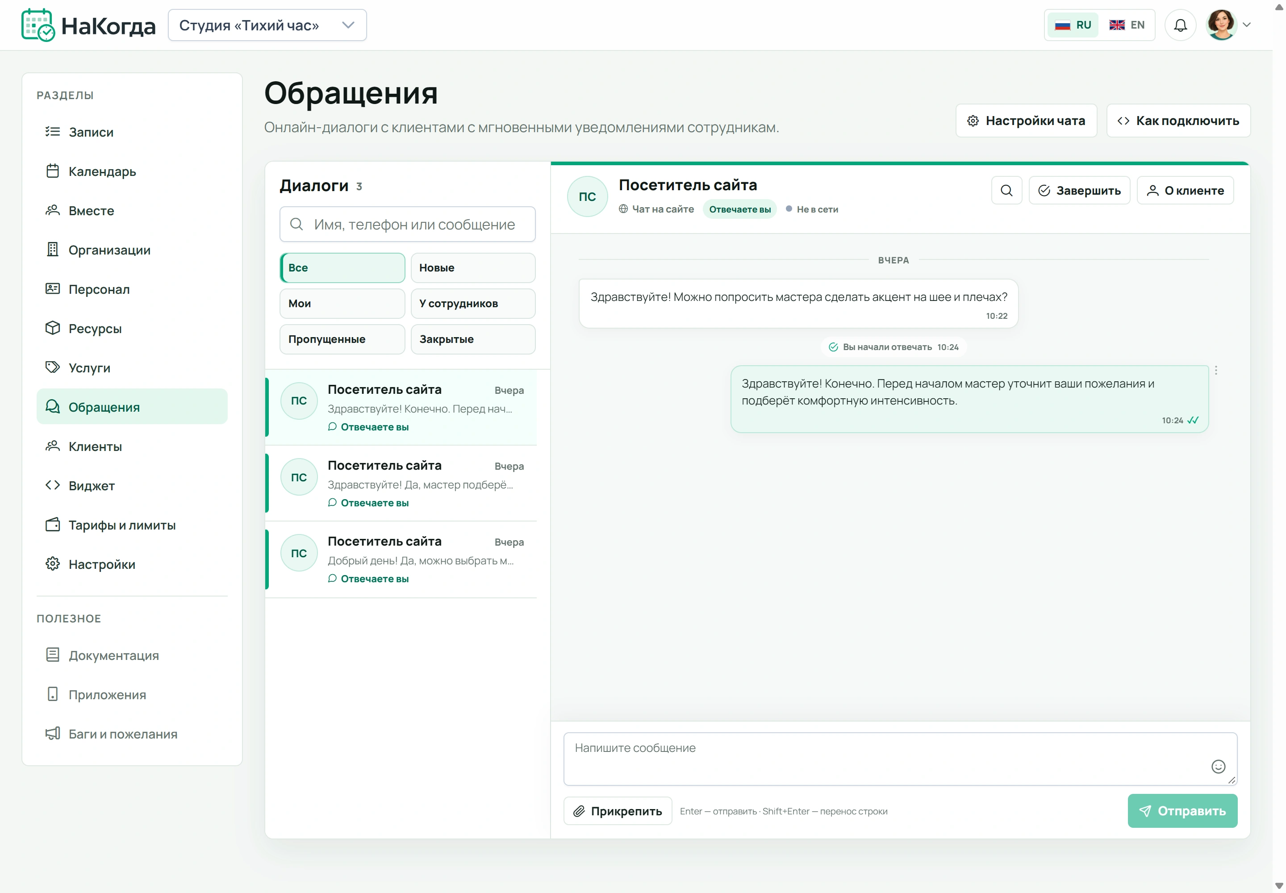Click the notification bell icon

pyautogui.click(x=1180, y=25)
